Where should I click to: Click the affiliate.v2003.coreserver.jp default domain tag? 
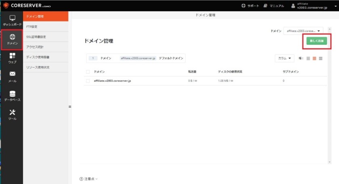point(138,58)
